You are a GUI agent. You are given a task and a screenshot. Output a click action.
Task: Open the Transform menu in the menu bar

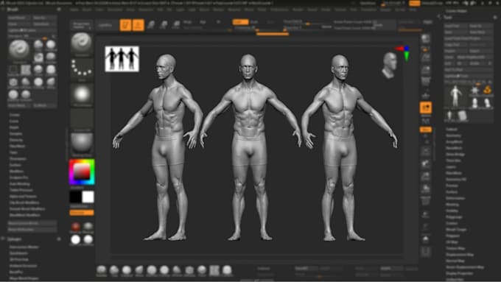pos(368,10)
